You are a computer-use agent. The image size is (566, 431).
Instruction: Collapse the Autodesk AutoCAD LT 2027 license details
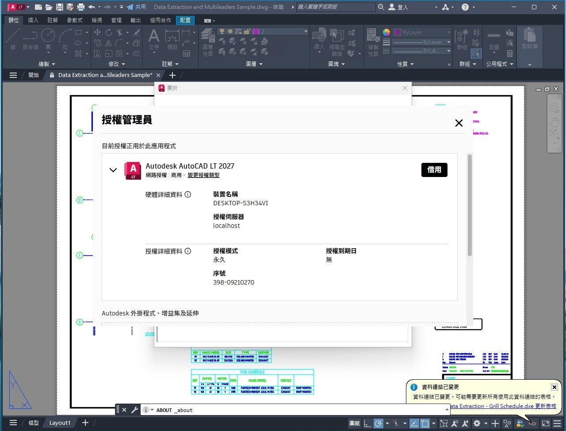pyautogui.click(x=113, y=170)
